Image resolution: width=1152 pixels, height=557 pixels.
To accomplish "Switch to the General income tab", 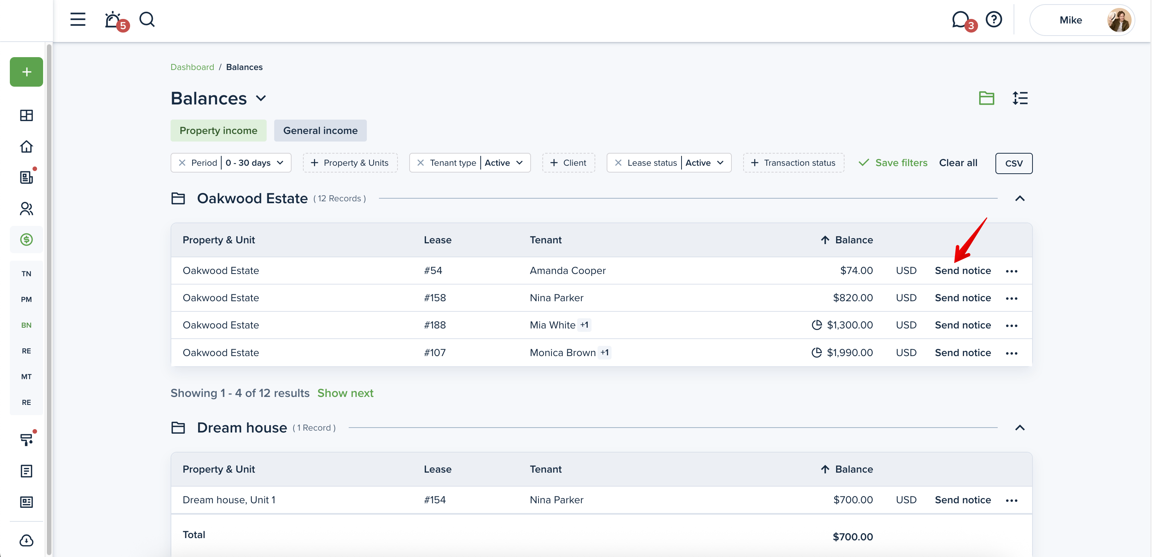I will [320, 131].
